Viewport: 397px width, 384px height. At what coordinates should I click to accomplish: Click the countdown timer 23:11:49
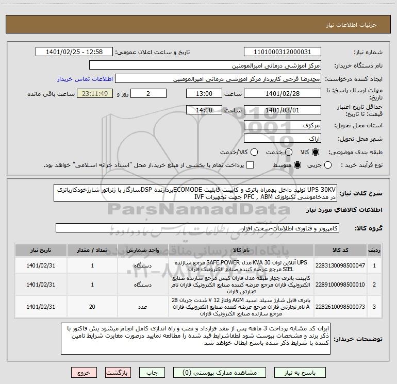pos(95,93)
